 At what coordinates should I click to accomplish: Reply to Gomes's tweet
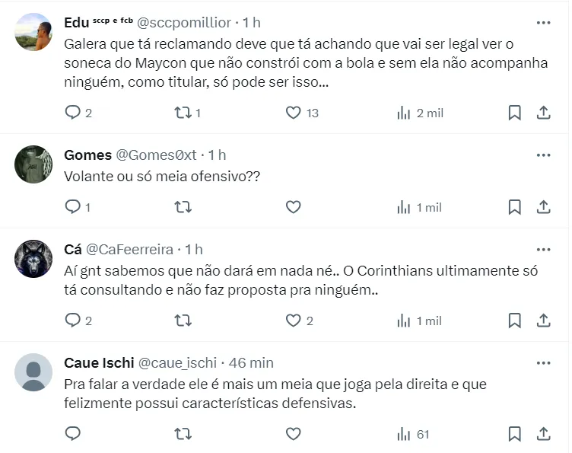[73, 207]
